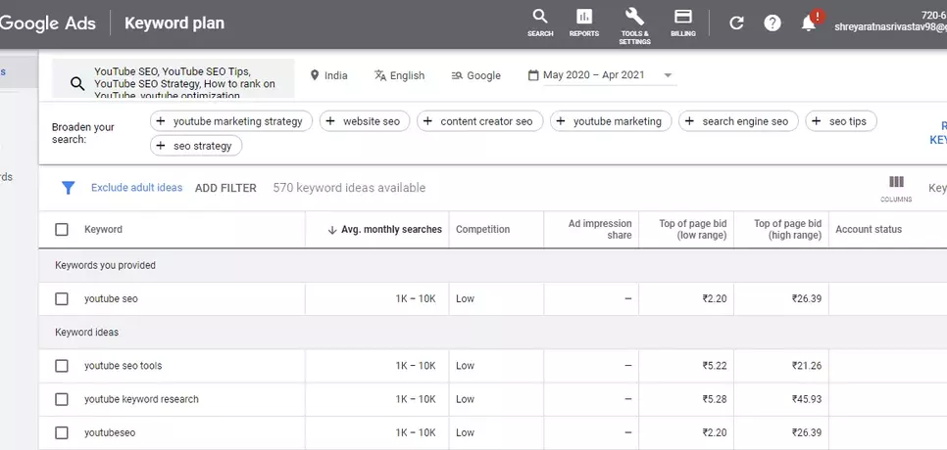Image resolution: width=947 pixels, height=450 pixels.
Task: Click the Keyword ideas section label
Action: tap(86, 333)
